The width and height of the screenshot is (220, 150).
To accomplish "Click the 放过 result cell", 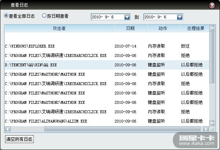I will (x=185, y=46).
